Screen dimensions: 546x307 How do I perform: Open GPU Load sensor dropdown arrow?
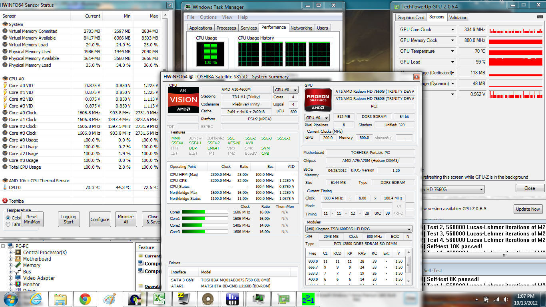(x=452, y=62)
